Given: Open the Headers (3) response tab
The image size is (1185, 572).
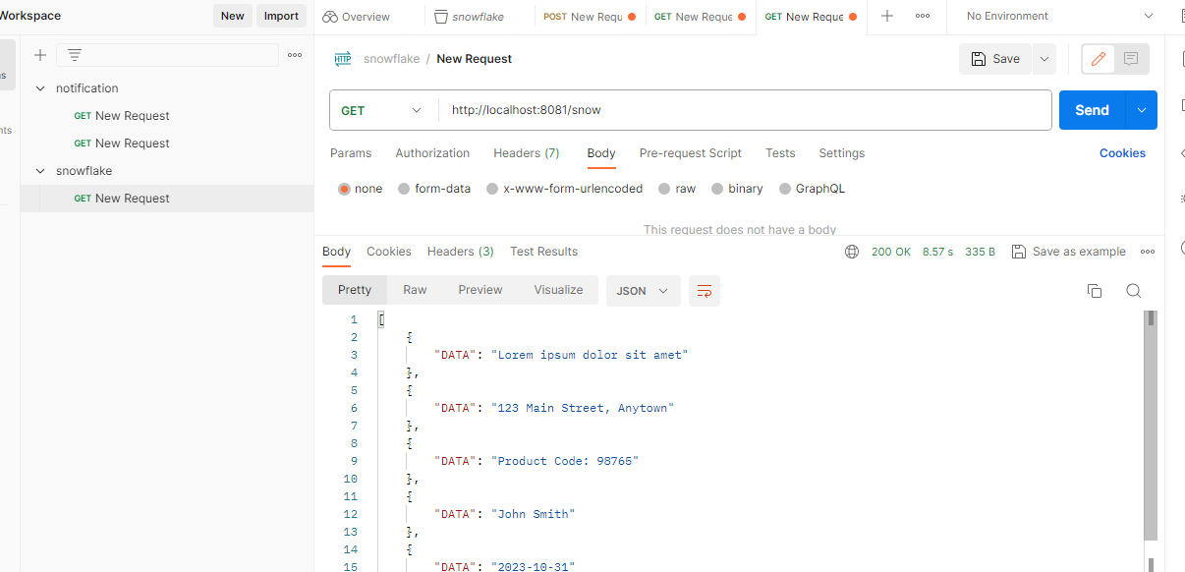Looking at the screenshot, I should pos(460,252).
